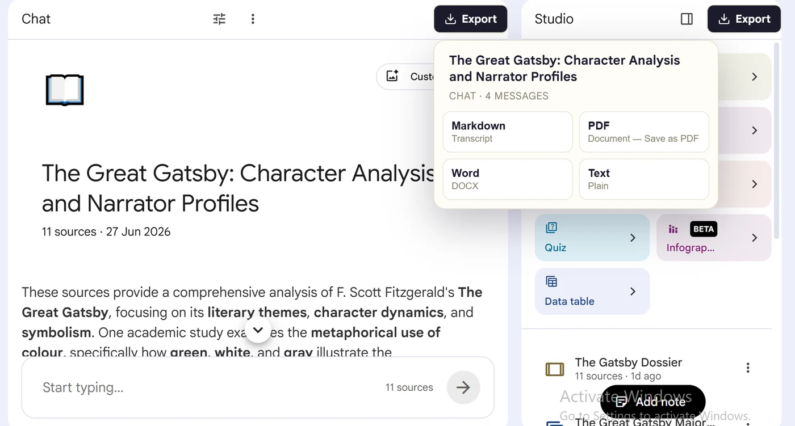Image resolution: width=795 pixels, height=426 pixels.
Task: Click the Customise image icon button
Action: click(x=392, y=76)
